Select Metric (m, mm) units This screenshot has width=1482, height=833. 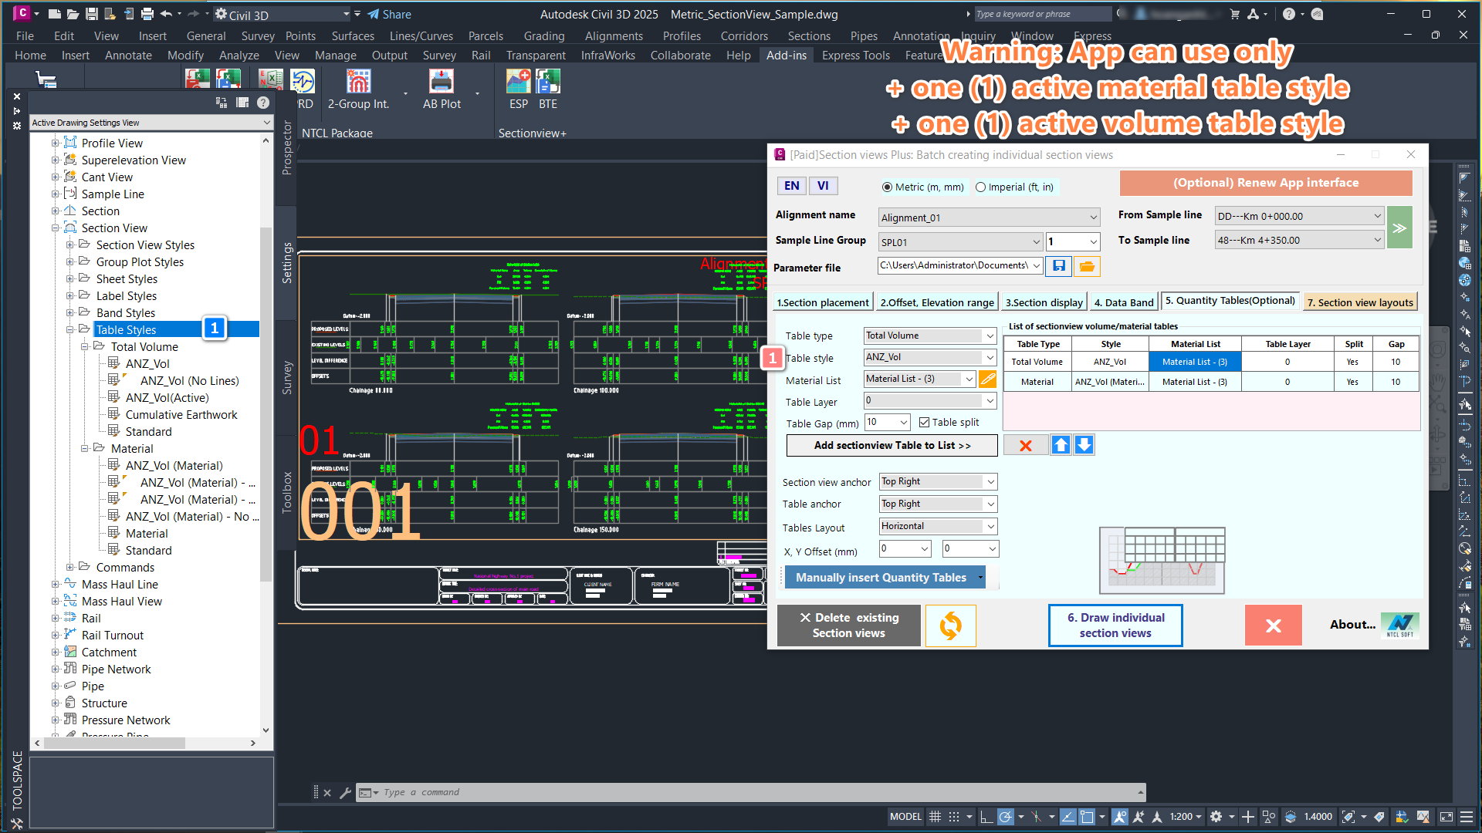[887, 187]
